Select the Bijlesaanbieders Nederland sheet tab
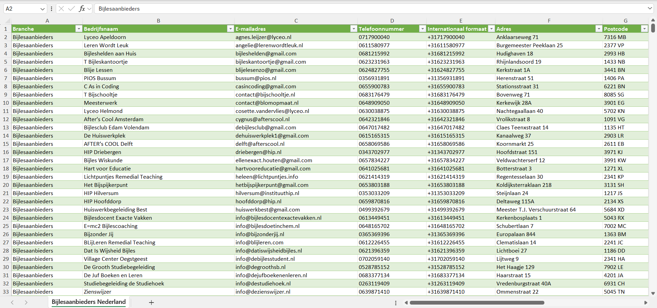Image resolution: width=657 pixels, height=308 pixels. [89, 302]
